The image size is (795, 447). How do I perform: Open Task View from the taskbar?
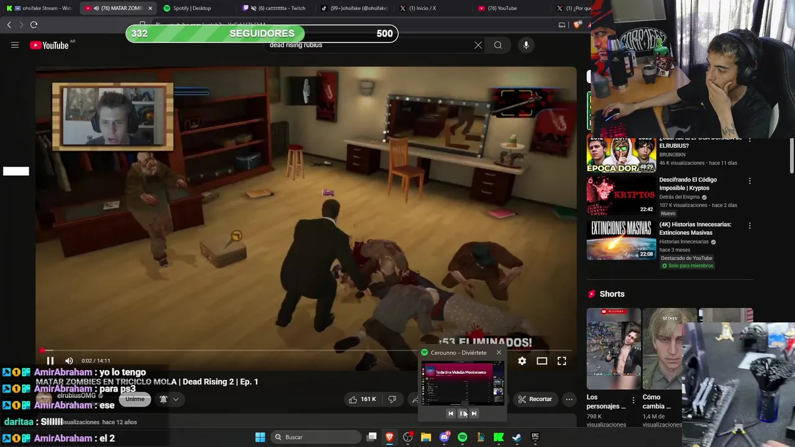371,437
